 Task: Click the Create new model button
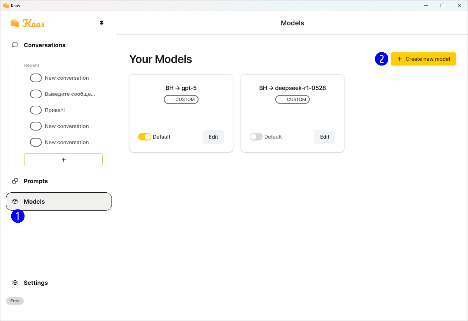(423, 58)
